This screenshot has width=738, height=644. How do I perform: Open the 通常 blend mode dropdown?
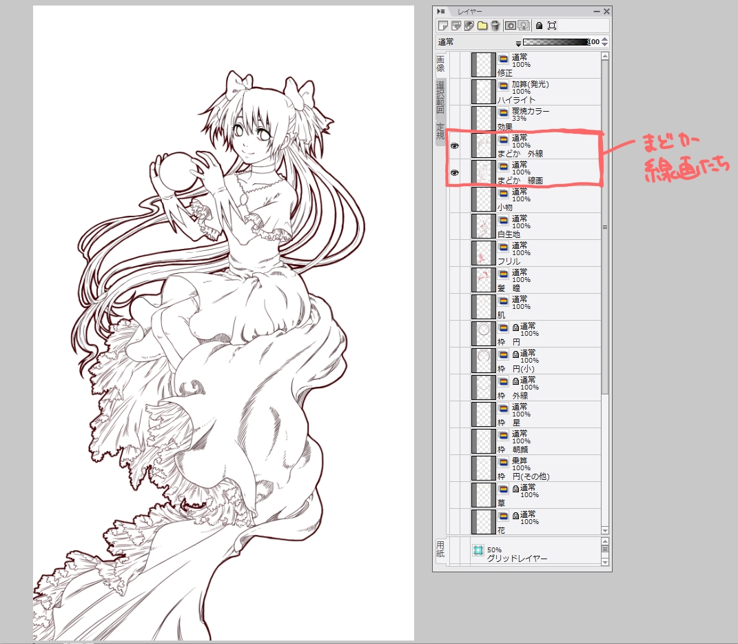[x=479, y=42]
